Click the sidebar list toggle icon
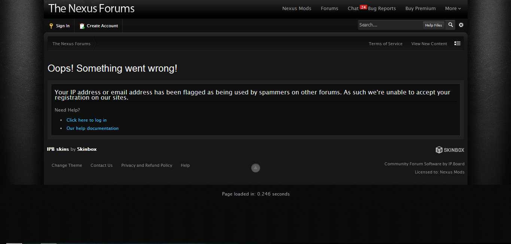Viewport: 511px width, 244px height. (457, 44)
